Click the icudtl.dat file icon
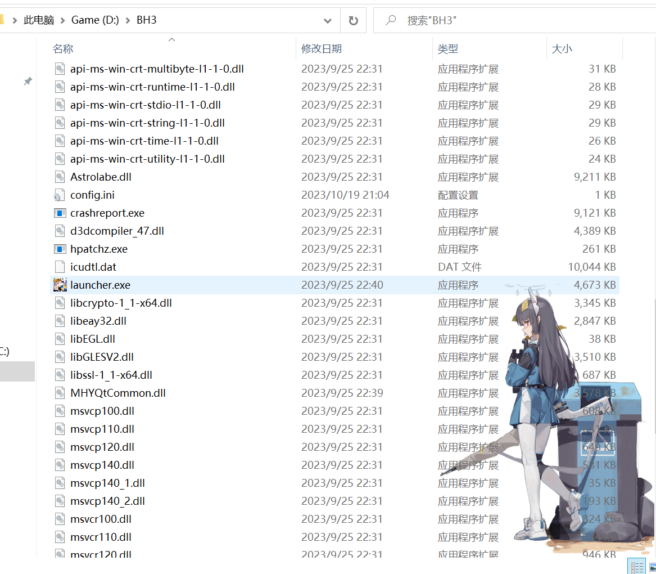Viewport: 656px width, 574px height. pyautogui.click(x=60, y=267)
